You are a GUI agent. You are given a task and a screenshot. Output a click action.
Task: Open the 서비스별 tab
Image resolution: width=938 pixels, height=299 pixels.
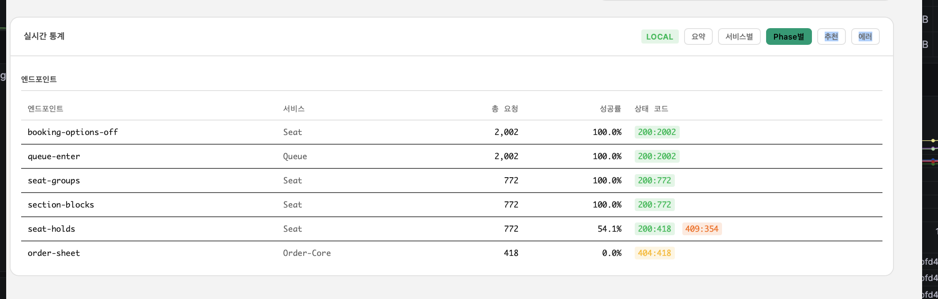pos(739,36)
